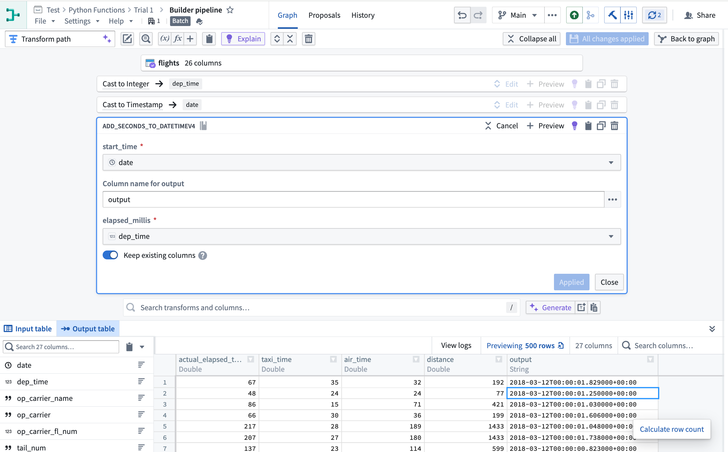Copy the ADD_SECONDS_TO_DATETIMEV4 transform clipboard icon
This screenshot has width=728, height=452.
[588, 126]
